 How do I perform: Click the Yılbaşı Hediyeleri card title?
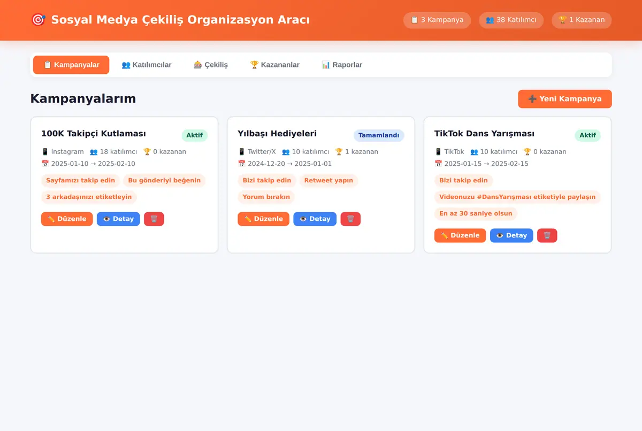pyautogui.click(x=277, y=134)
